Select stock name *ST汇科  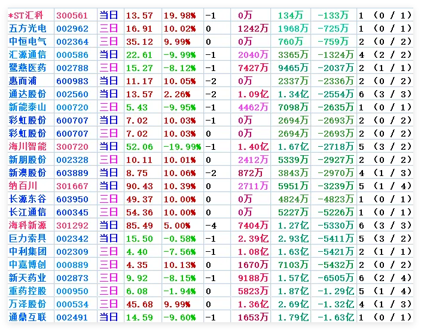coord(26,16)
